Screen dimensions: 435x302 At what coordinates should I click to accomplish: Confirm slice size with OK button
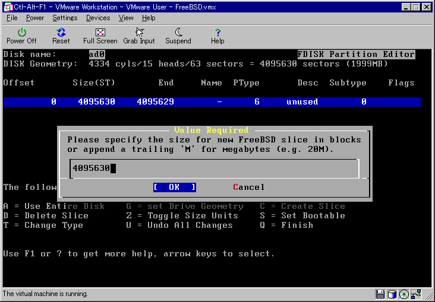tap(175, 187)
